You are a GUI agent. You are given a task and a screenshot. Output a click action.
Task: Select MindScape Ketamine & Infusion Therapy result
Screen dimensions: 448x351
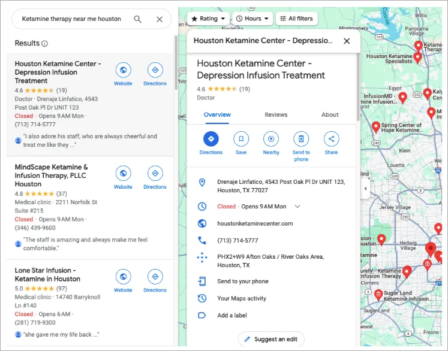pyautogui.click(x=90, y=208)
